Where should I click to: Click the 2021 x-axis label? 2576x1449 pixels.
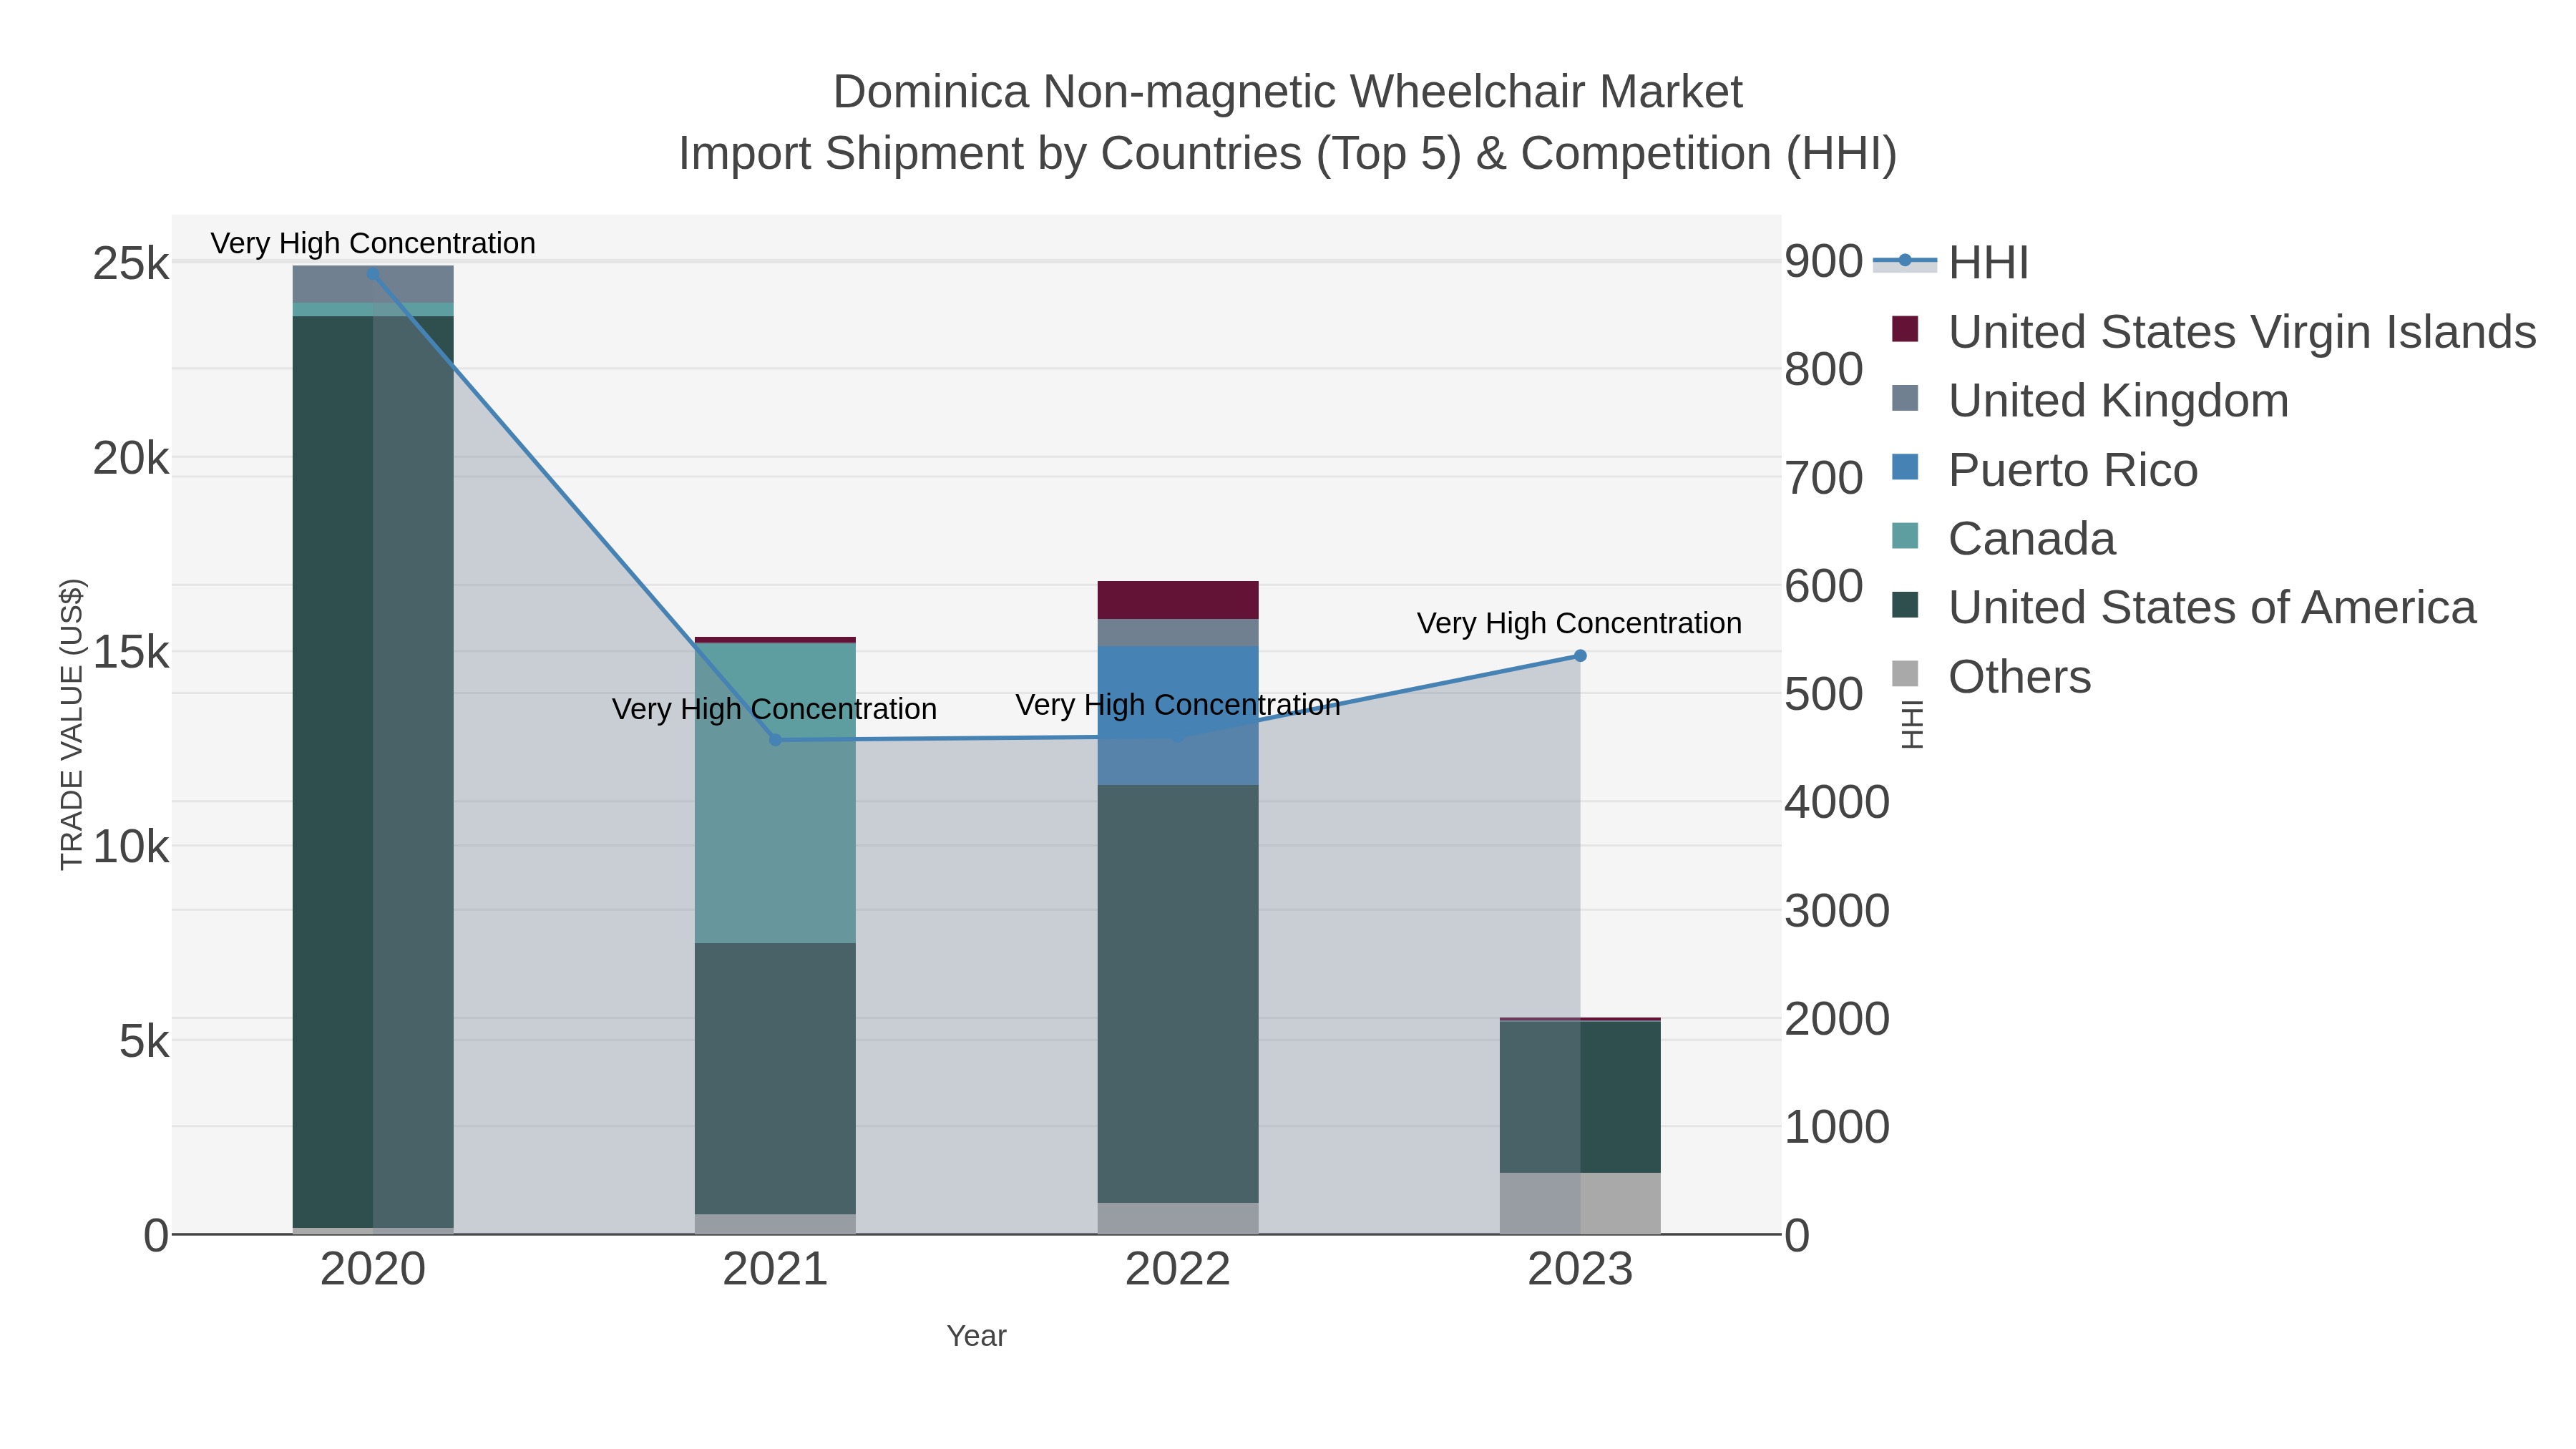pos(775,1270)
